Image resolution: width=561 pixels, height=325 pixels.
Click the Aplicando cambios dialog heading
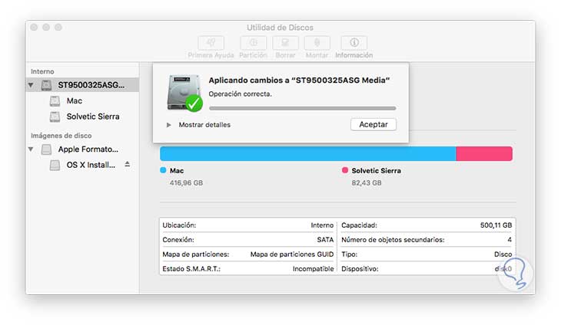click(x=299, y=80)
